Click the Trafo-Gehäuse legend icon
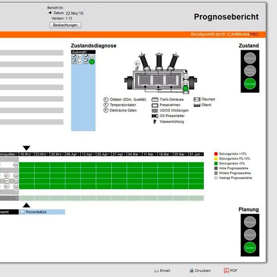 [x=155, y=100]
